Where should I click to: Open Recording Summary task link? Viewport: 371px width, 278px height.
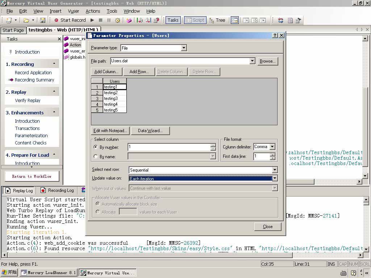point(34,80)
